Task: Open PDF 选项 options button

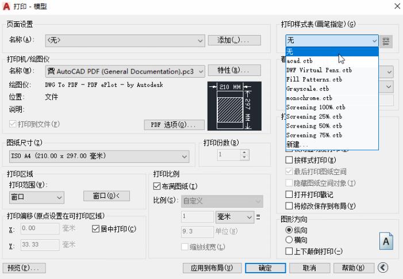Action: tap(174, 125)
